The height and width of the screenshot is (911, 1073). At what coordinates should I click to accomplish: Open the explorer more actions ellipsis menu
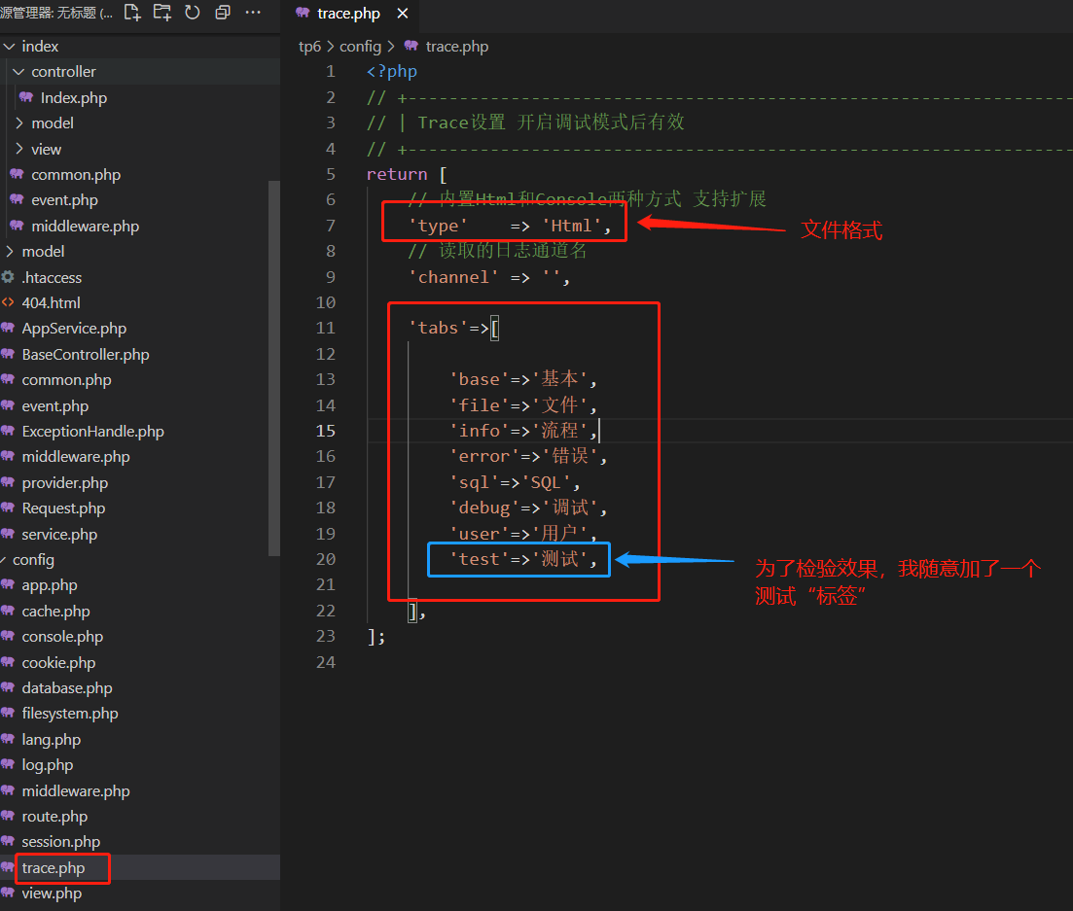click(253, 13)
